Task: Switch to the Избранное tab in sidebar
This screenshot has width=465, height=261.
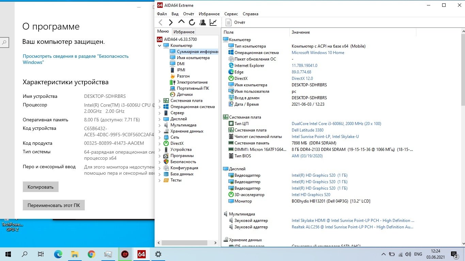Action: click(184, 32)
